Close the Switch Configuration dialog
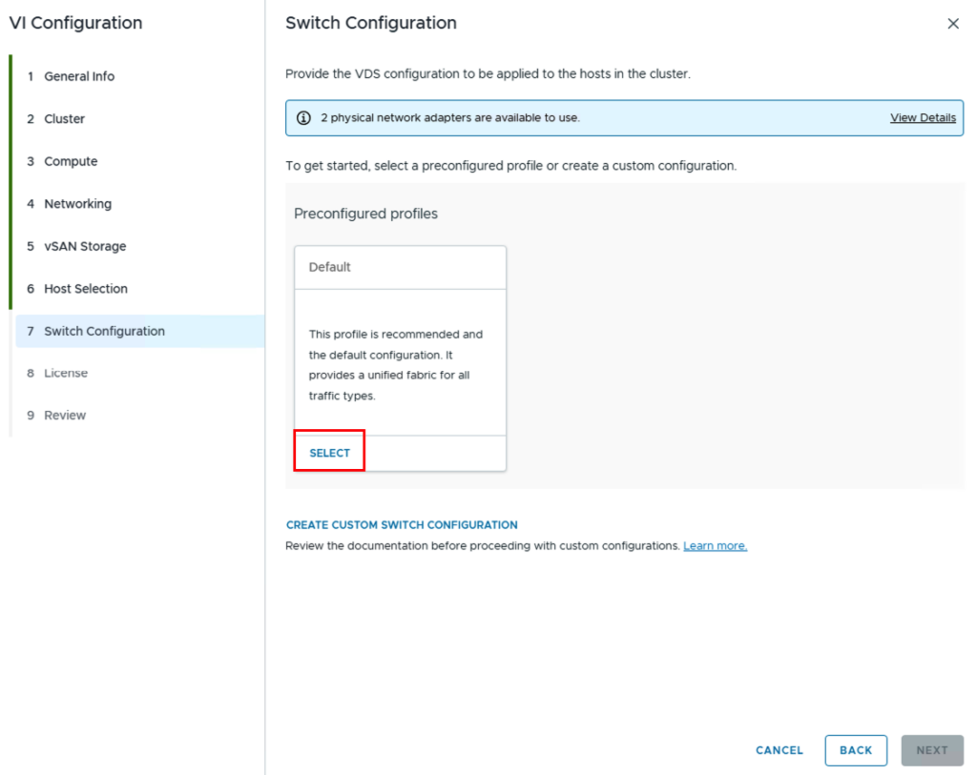Image resolution: width=977 pixels, height=775 pixels. pyautogui.click(x=953, y=24)
